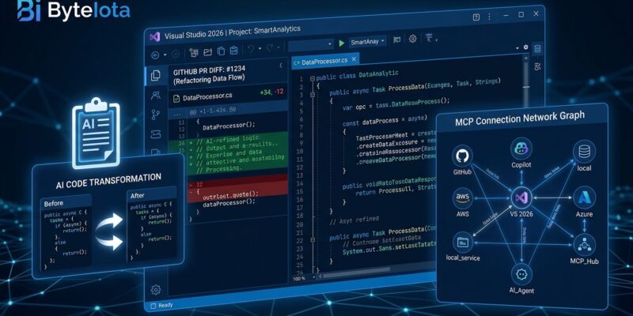This screenshot has width=633, height=316.
Task: Click the DataProcessor.cs file icon in the PR diff
Action: 176,98
